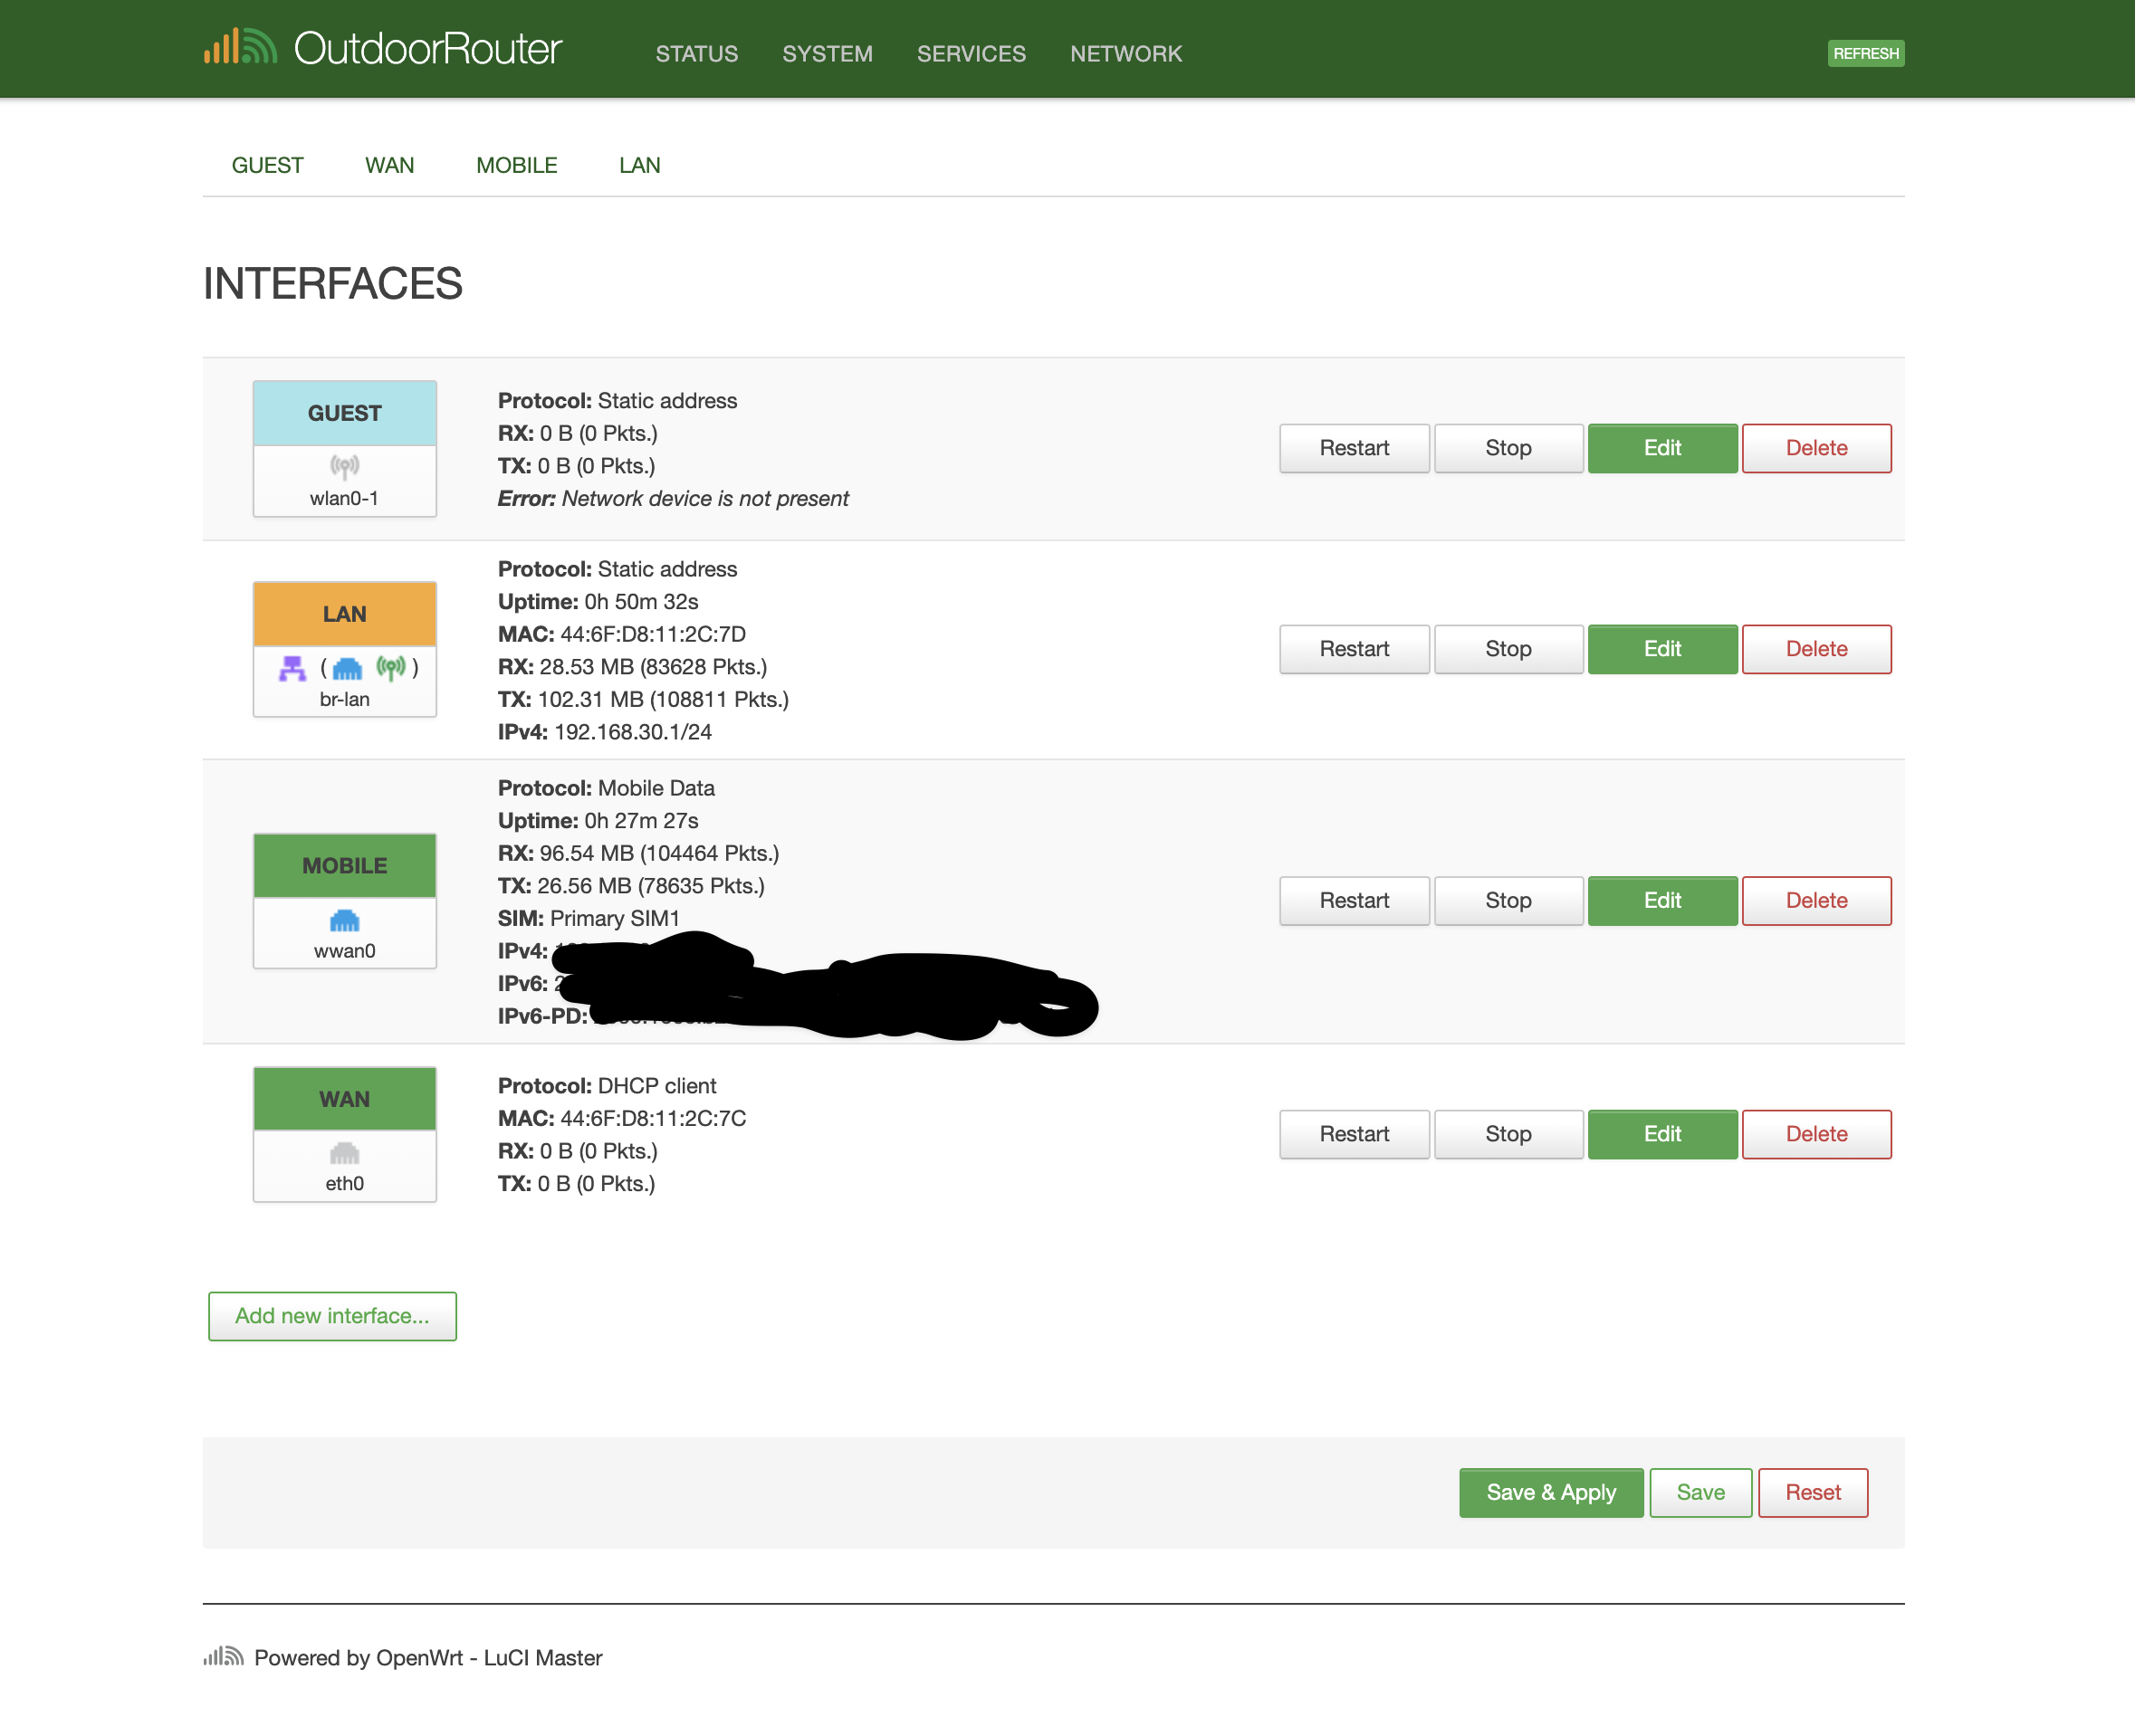Stop the MOBILE interface
The height and width of the screenshot is (1736, 2135).
click(x=1508, y=901)
